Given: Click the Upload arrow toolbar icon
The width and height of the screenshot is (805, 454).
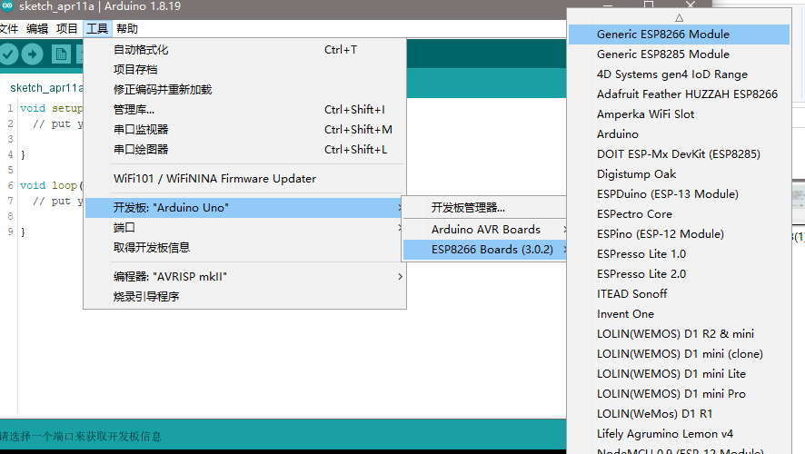Looking at the screenshot, I should point(33,54).
